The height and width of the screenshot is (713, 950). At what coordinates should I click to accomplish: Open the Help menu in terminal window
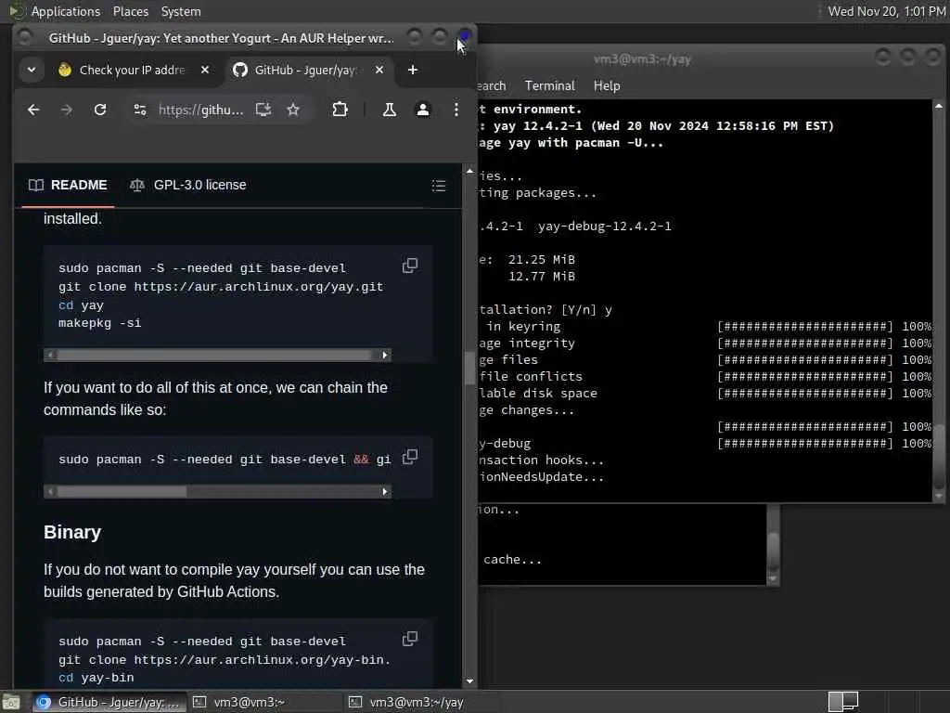(x=607, y=85)
